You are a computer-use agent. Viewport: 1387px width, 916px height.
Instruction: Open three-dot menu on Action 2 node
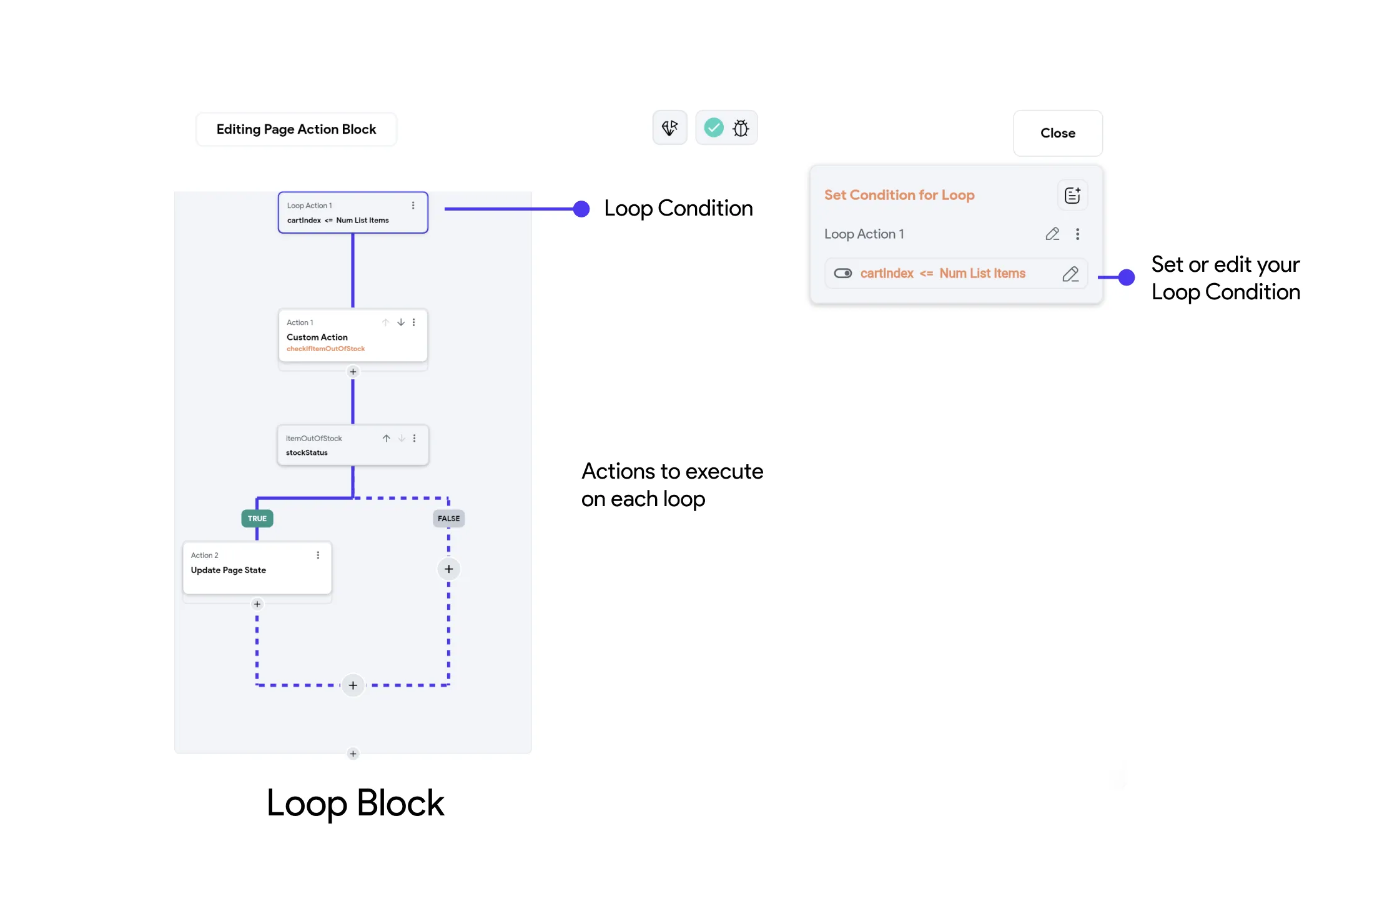tap(318, 555)
